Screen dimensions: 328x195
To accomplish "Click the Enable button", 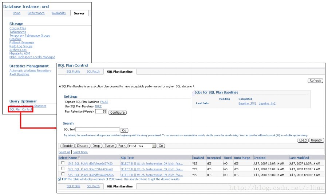I will click(x=67, y=146).
